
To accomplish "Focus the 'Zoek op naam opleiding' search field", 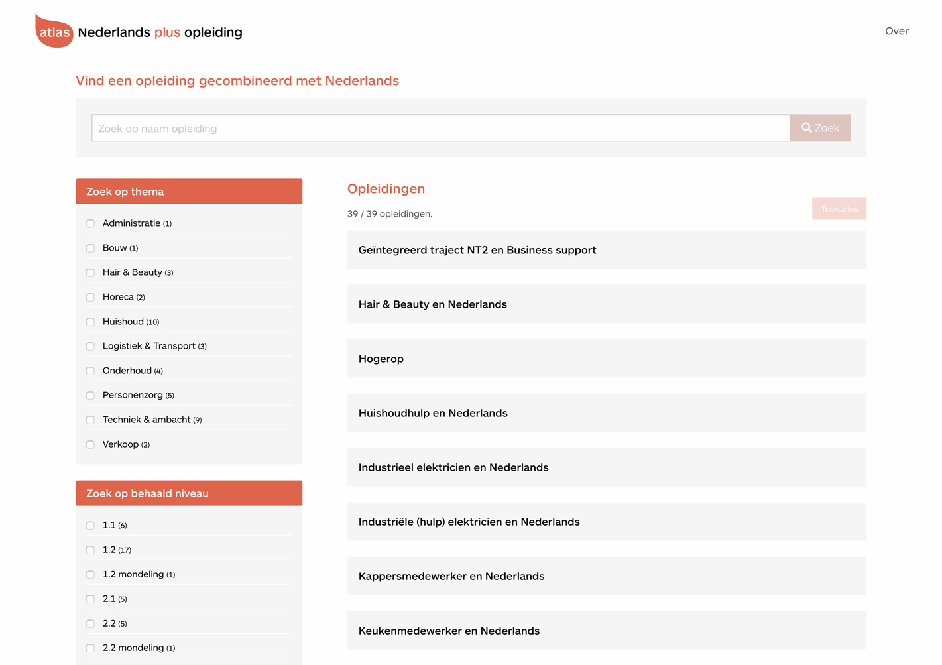I will click(441, 128).
